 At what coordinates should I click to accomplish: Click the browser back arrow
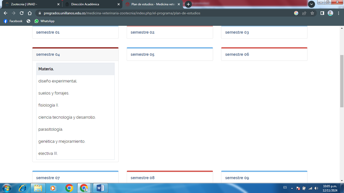[x=5, y=13]
